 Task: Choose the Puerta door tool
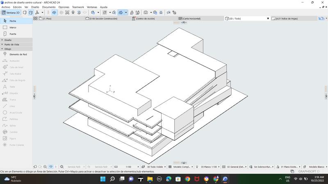pyautogui.click(x=12, y=34)
